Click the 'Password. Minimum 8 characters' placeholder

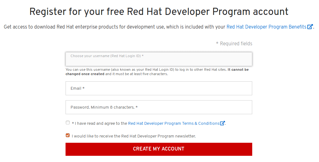coord(104,107)
